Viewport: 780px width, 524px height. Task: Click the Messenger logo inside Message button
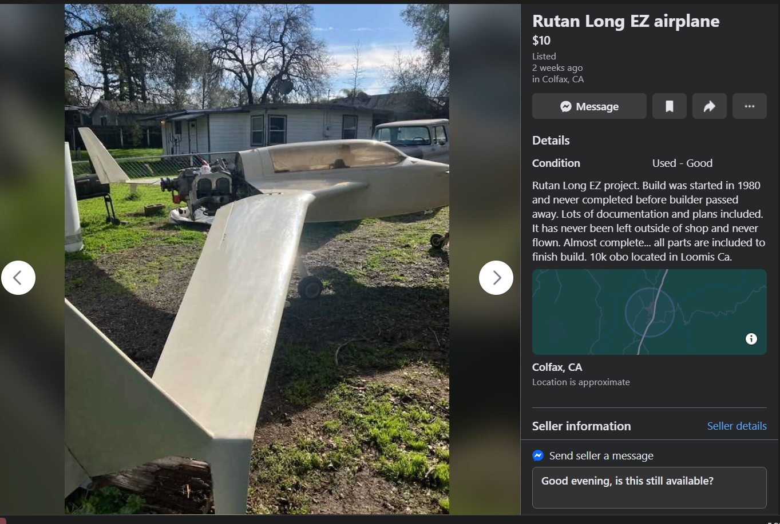(566, 107)
